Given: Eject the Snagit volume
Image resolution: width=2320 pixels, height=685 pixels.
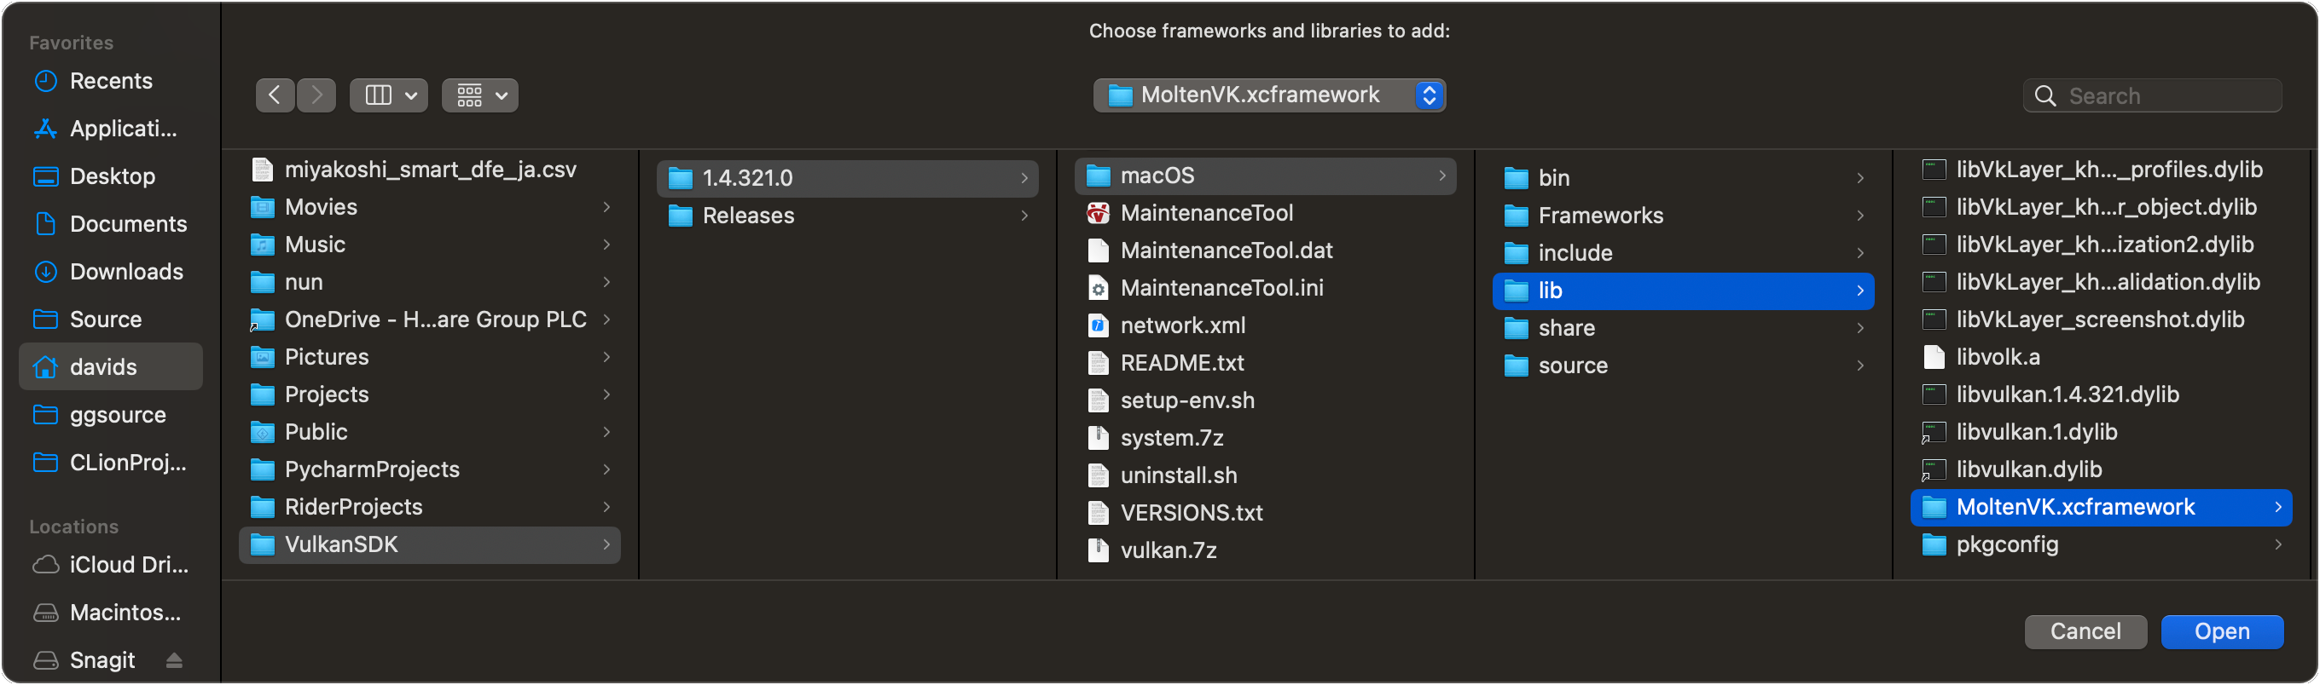Looking at the screenshot, I should [x=175, y=660].
